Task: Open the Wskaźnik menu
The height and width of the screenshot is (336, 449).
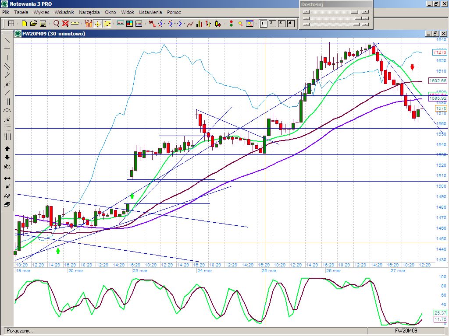Action: coord(64,12)
